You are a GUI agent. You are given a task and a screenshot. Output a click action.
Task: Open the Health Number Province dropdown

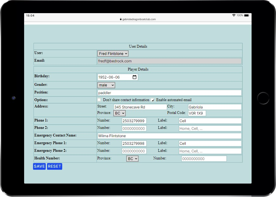coord(133,159)
